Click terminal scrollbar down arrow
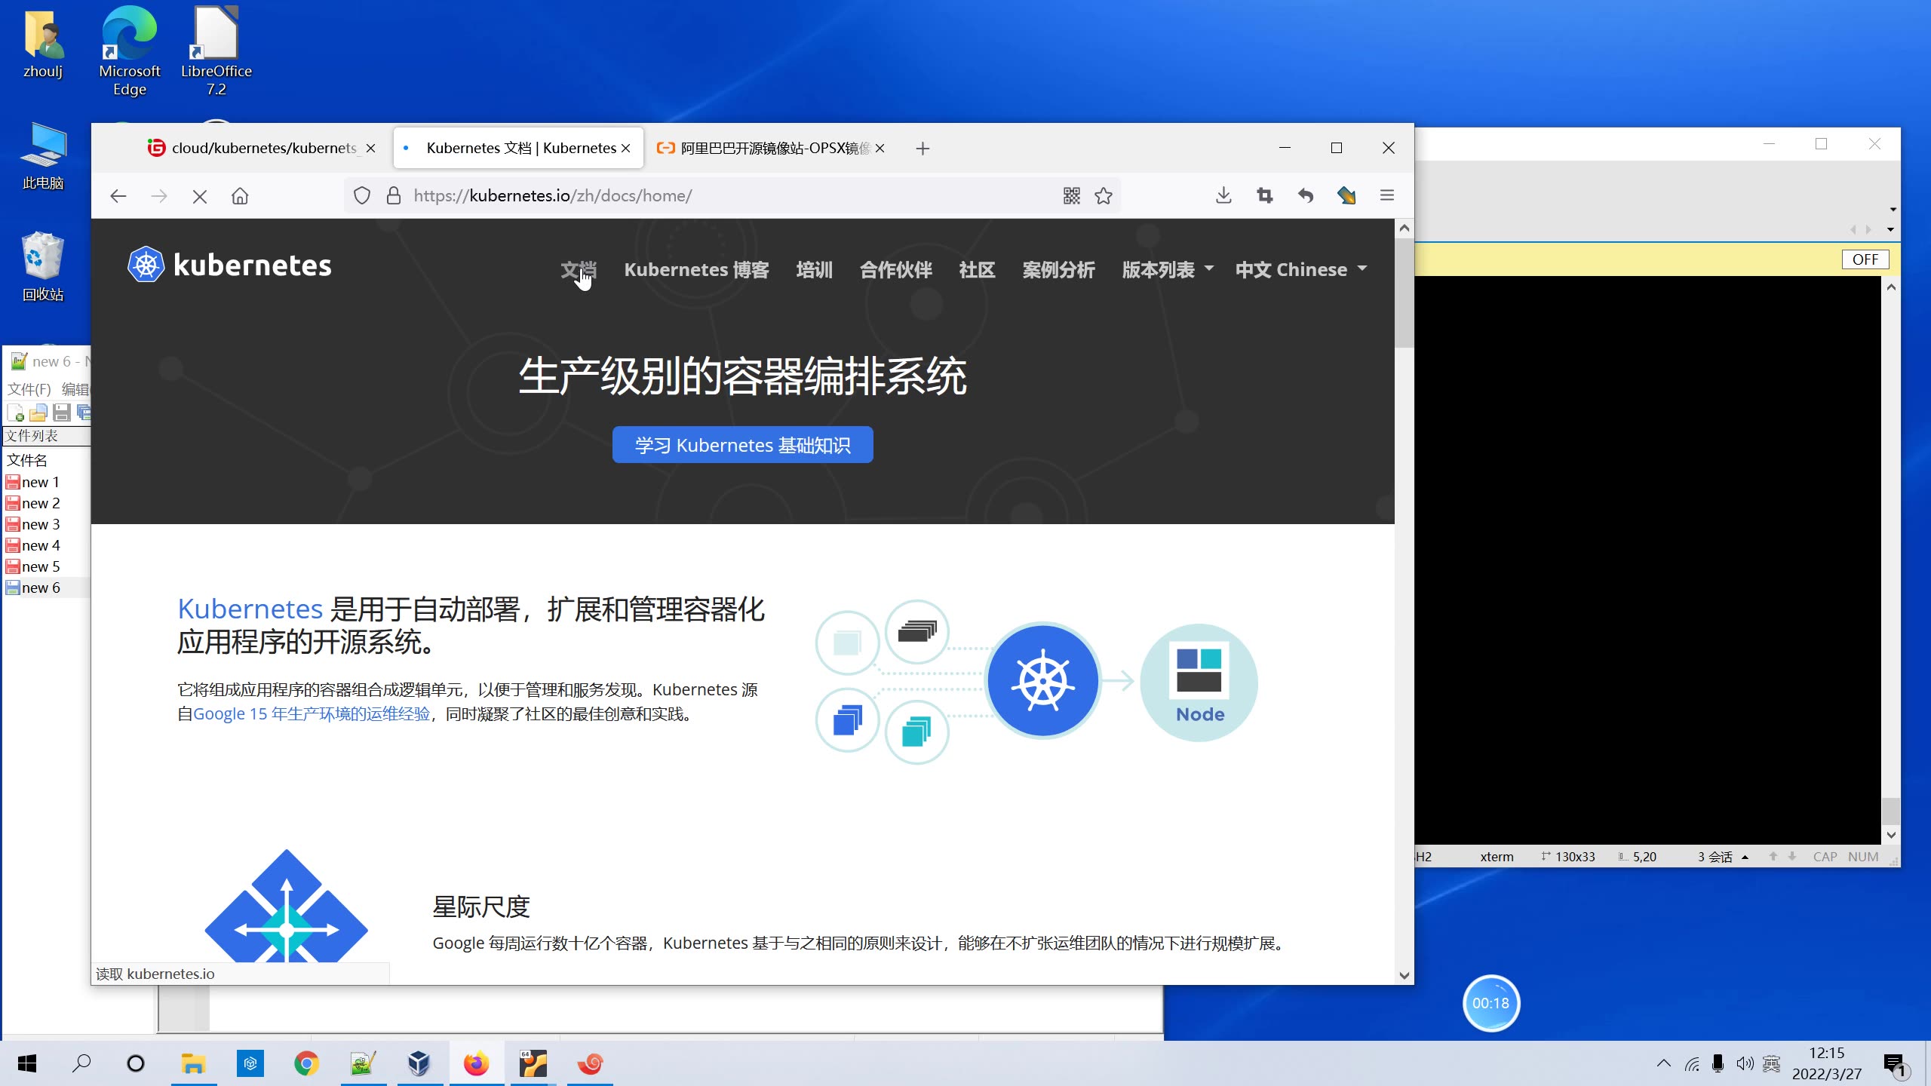Image resolution: width=1931 pixels, height=1086 pixels. (x=1891, y=835)
